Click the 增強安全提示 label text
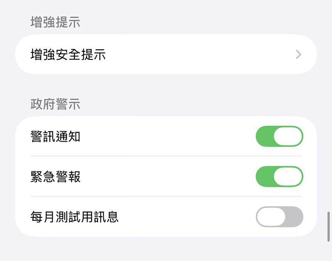 pos(68,54)
